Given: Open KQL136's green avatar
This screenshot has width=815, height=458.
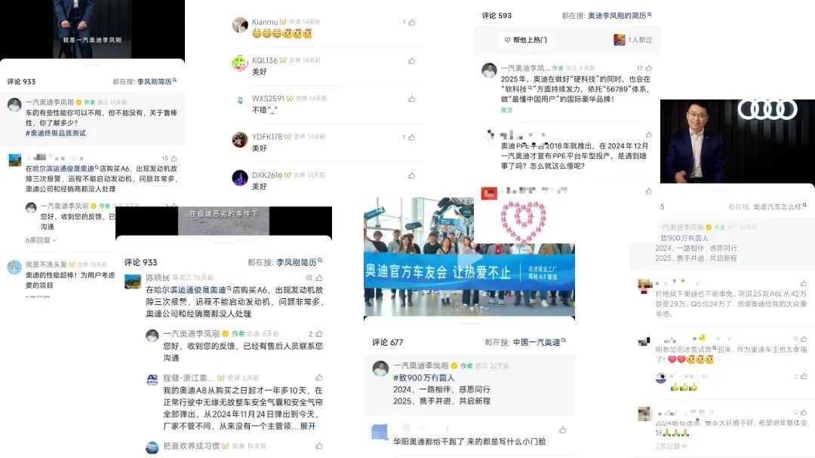Looking at the screenshot, I should 240,63.
